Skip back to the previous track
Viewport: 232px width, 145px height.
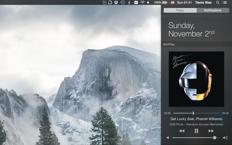coord(182,131)
